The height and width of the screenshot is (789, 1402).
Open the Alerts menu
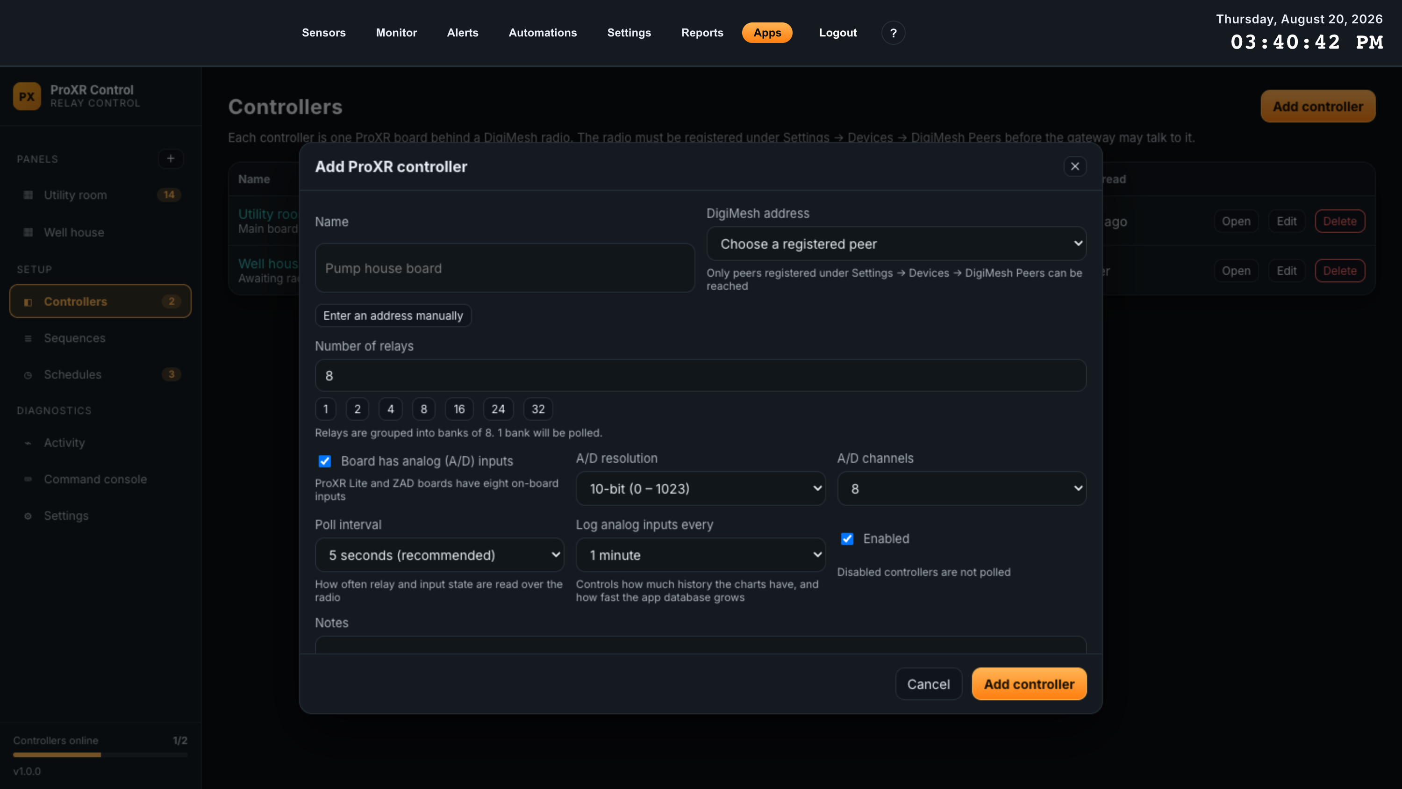click(463, 33)
